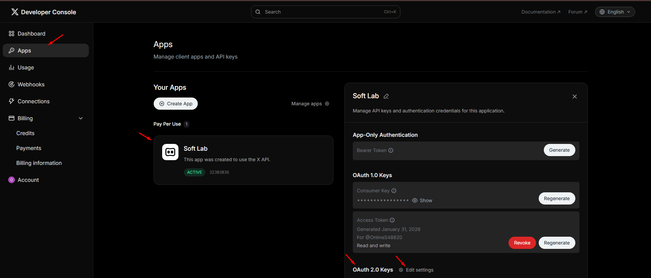This screenshot has height=278, width=651.
Task: Revoke the Access Token
Action: [x=522, y=243]
